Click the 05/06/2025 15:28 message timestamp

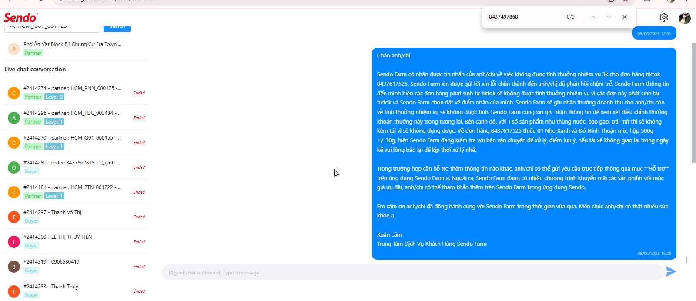(654, 253)
